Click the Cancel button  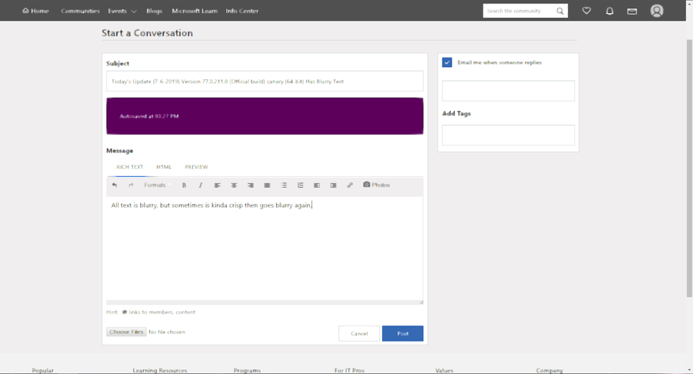tap(359, 333)
